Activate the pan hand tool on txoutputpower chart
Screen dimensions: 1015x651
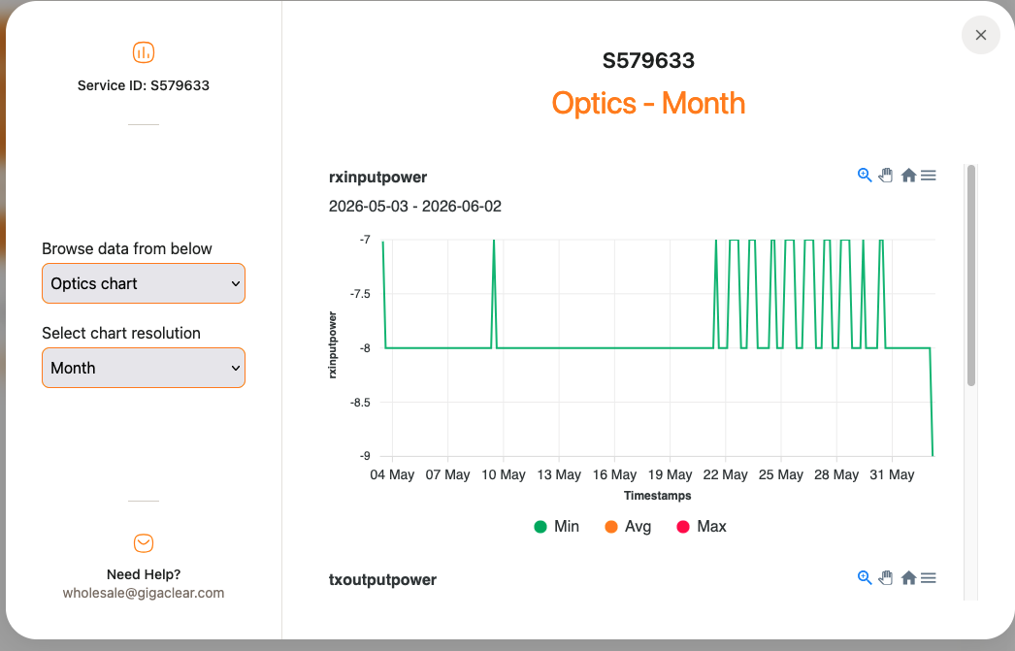[886, 578]
